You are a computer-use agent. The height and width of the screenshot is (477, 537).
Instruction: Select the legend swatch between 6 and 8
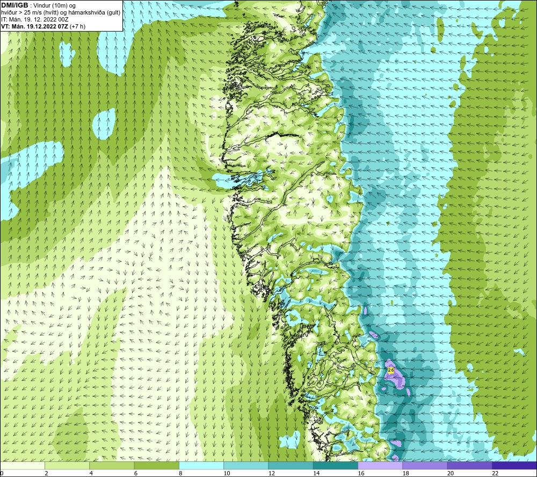[156, 465]
